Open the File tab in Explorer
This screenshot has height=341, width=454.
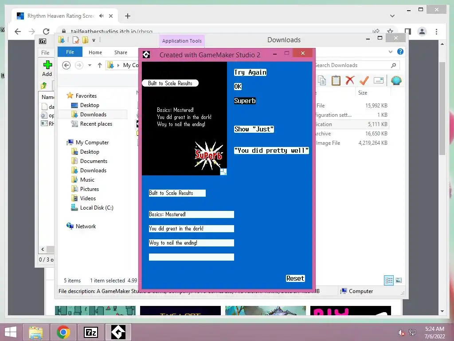[70, 52]
